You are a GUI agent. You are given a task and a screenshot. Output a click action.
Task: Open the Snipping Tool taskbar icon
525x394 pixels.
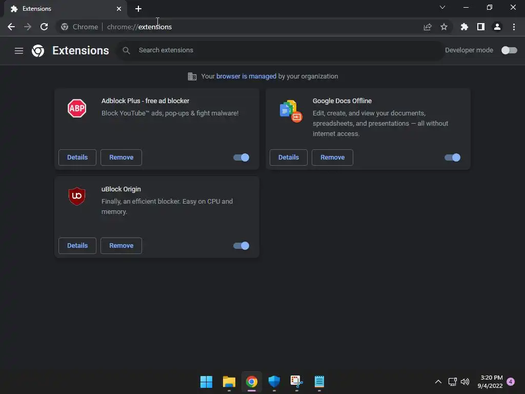[297, 382]
